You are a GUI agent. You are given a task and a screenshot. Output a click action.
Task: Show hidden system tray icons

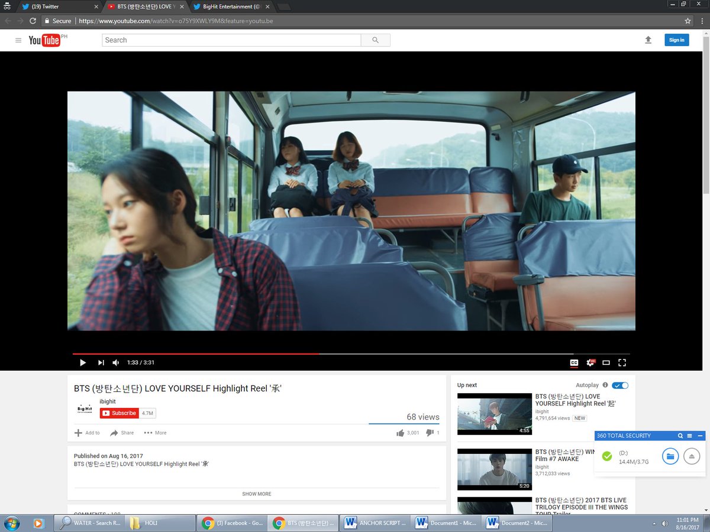(654, 524)
